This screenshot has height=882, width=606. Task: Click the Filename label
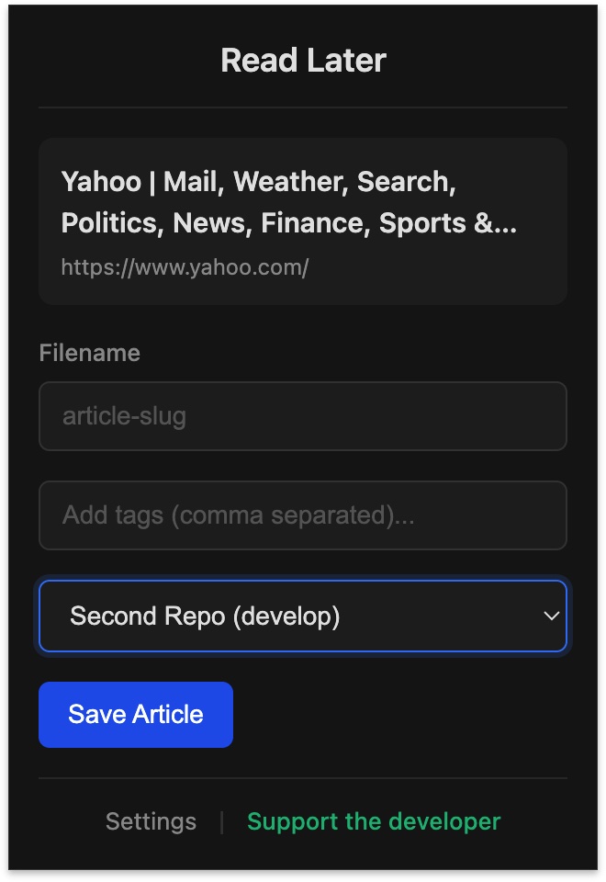point(89,353)
